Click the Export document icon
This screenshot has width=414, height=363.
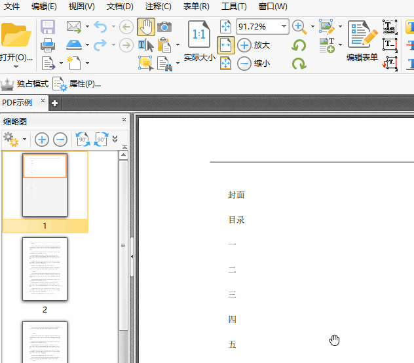(x=48, y=64)
